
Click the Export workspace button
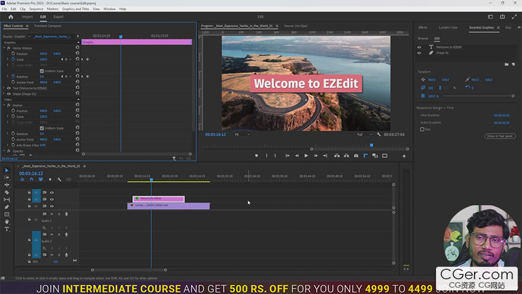click(x=58, y=17)
